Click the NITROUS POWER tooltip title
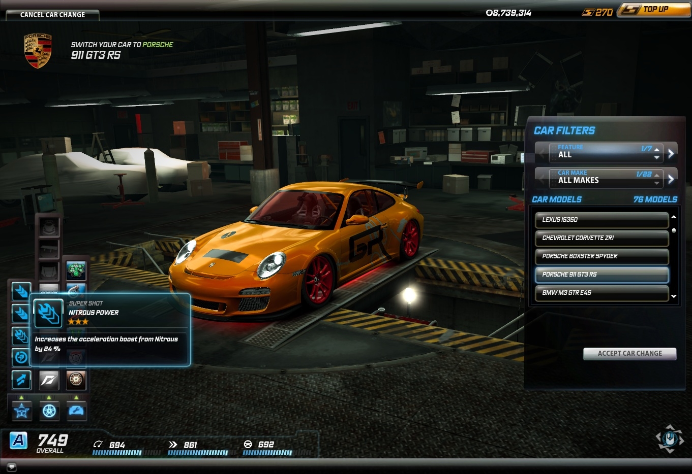Screen dimensions: 692x474 click(x=94, y=313)
